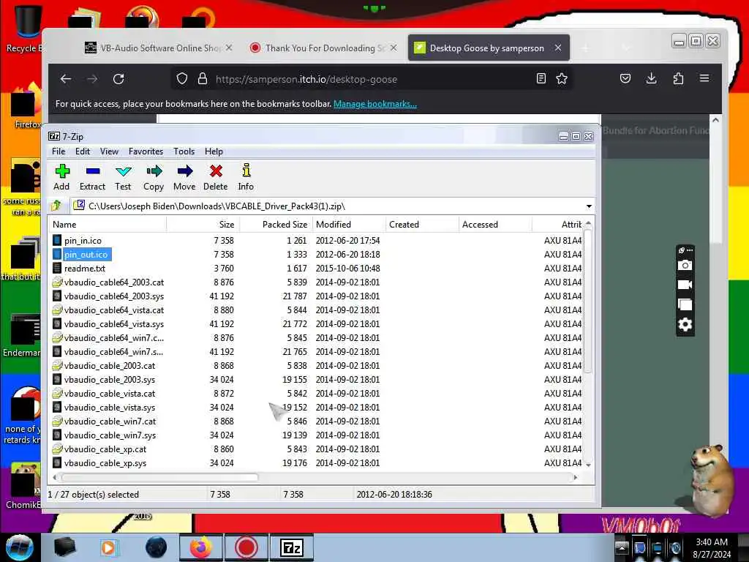Viewport: 749px width, 562px height.
Task: Click the red recorder taskbar icon
Action: tap(246, 547)
